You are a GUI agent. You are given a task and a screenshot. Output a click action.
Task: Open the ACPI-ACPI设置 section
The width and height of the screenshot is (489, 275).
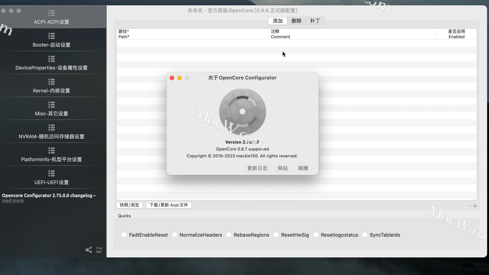(51, 17)
